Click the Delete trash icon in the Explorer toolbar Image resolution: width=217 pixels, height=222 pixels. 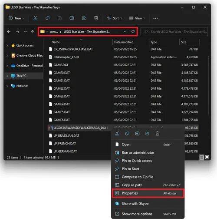coord(96,18)
